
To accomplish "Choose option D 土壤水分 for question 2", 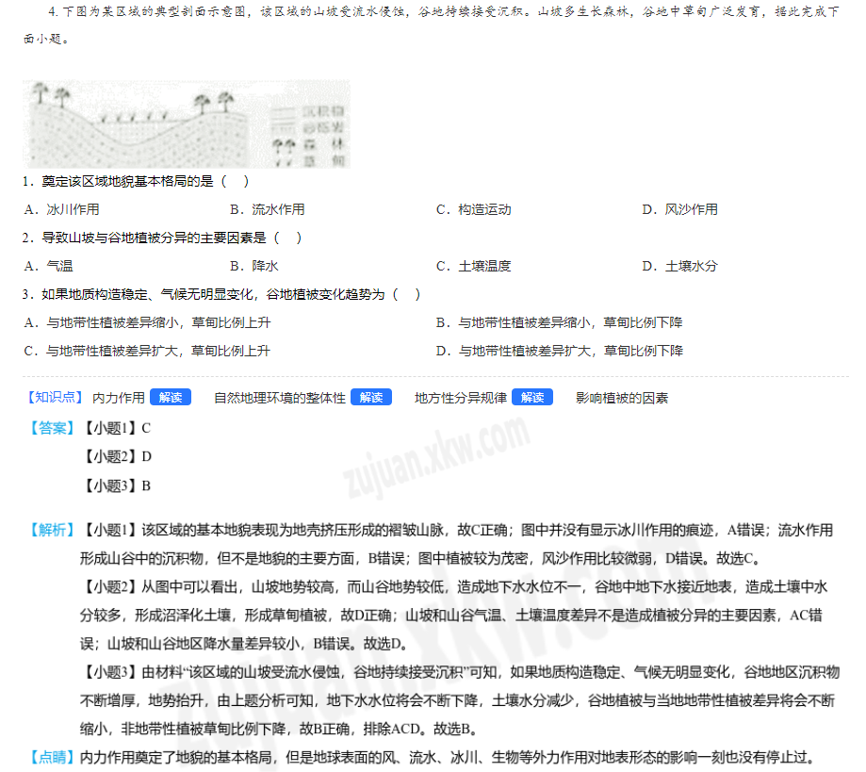I will [679, 266].
